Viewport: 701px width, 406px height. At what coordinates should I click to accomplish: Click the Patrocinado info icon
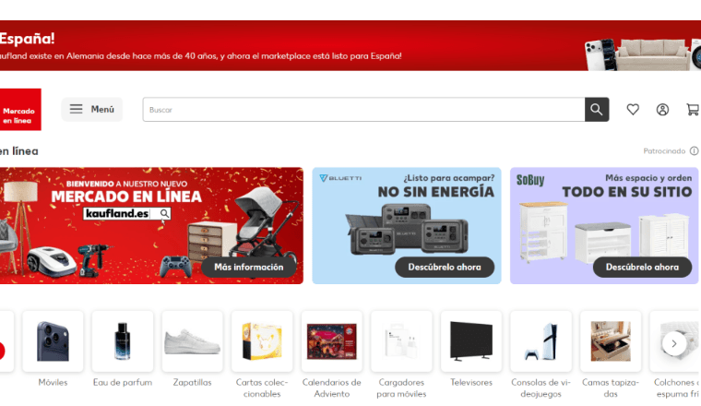coord(694,151)
